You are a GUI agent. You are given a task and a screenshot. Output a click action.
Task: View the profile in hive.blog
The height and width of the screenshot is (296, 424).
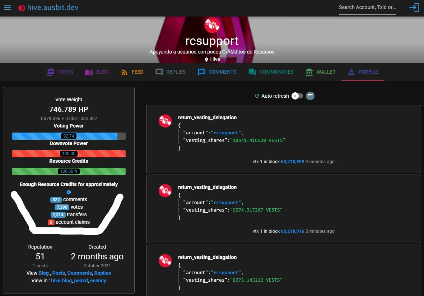pyautogui.click(x=61, y=281)
